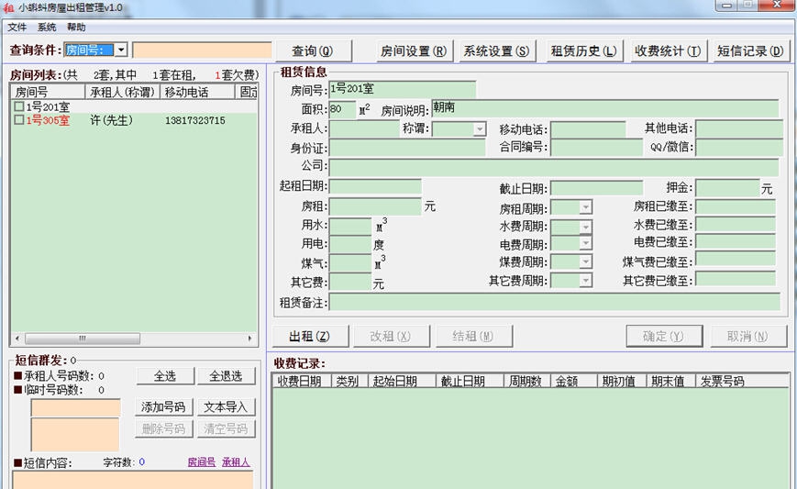Expand the 电费周期 dropdown
This screenshot has height=489, width=797.
585,243
